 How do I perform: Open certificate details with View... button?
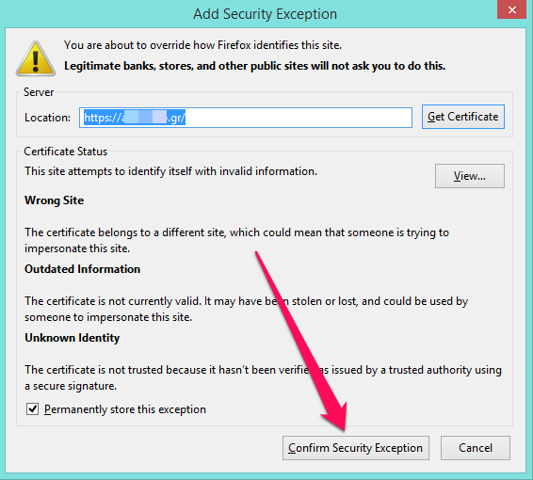[x=469, y=176]
